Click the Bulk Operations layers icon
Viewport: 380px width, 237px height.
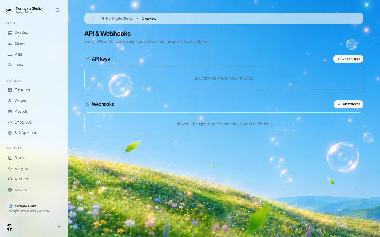[x=10, y=133]
